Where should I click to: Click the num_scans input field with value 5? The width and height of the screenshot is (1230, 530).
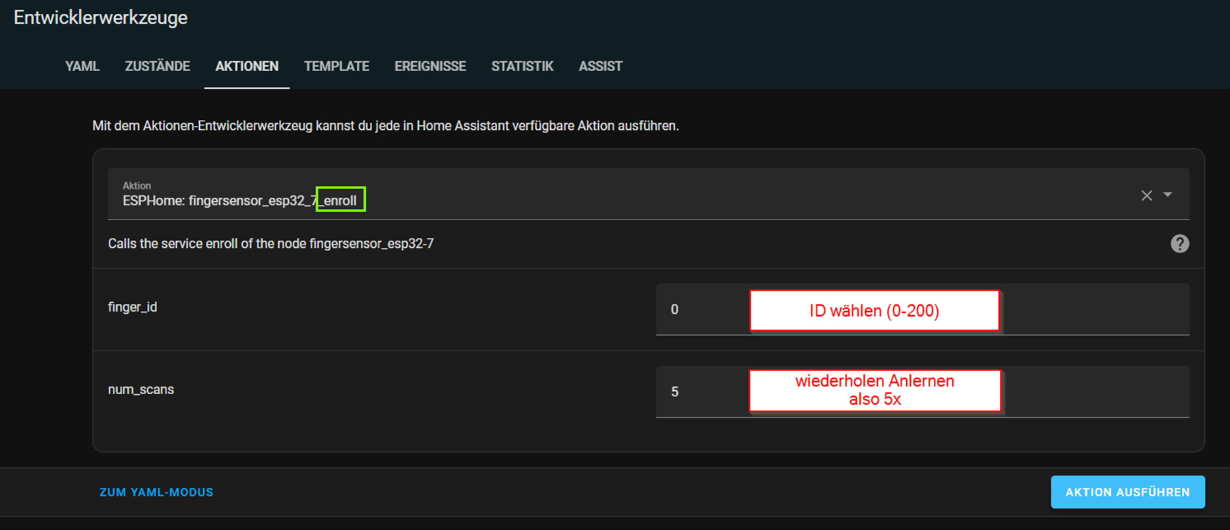click(923, 392)
